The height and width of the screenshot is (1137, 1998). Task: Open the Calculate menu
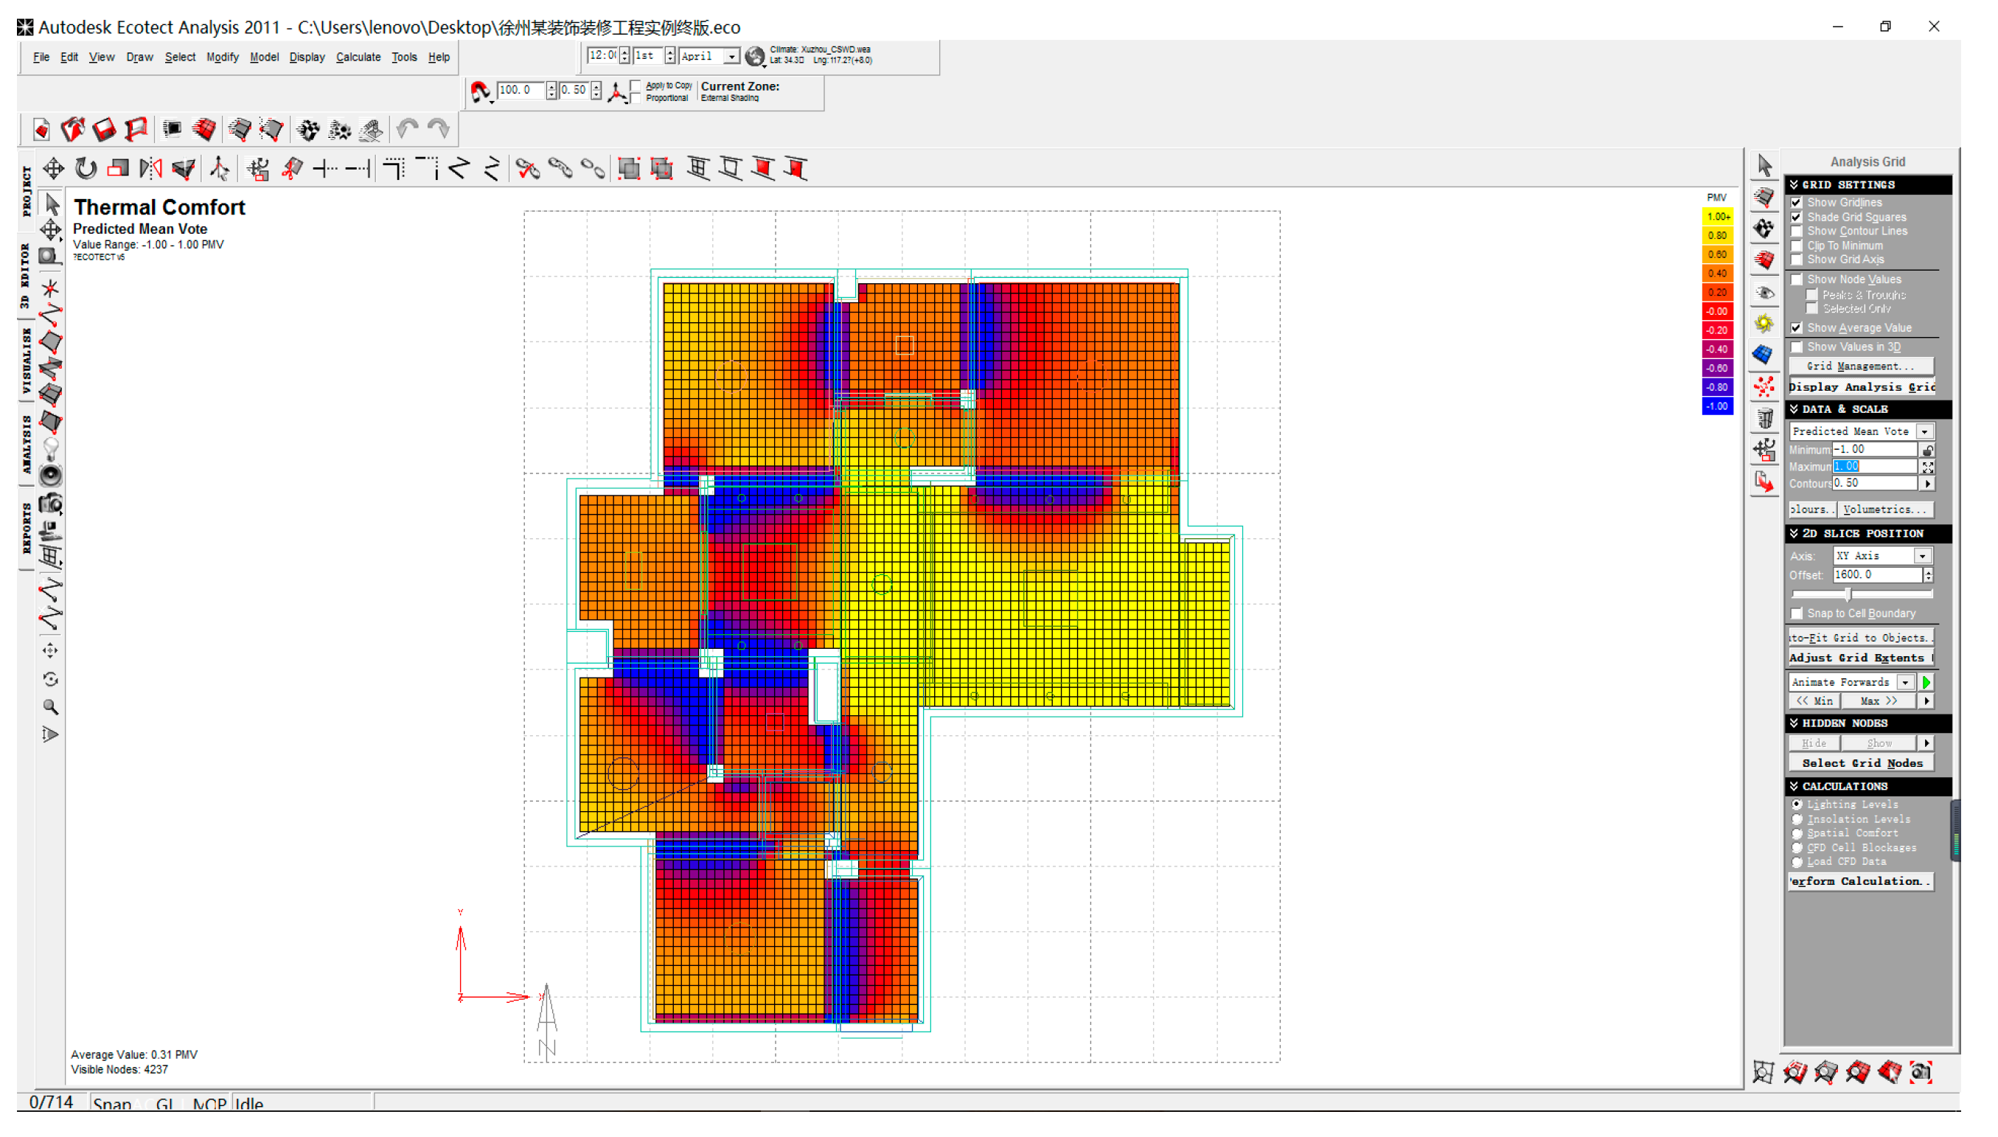coord(358,57)
